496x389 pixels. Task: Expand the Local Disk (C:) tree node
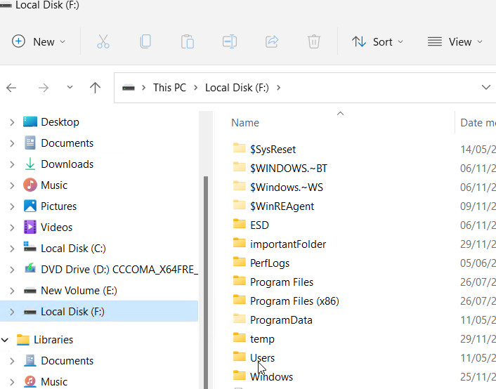pyautogui.click(x=11, y=249)
